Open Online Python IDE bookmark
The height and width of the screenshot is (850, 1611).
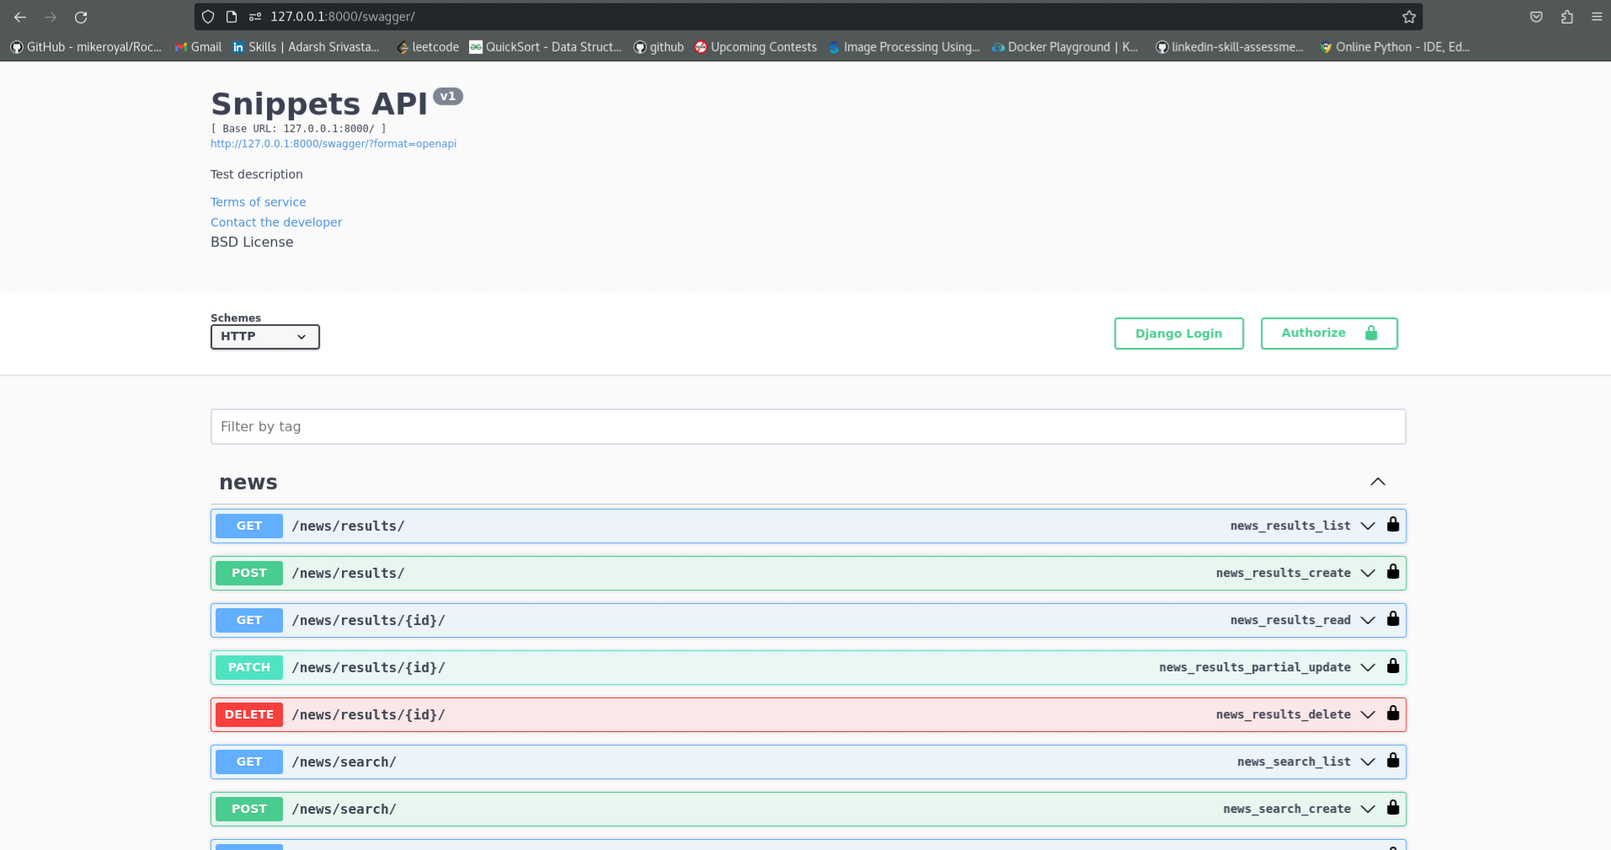[1395, 47]
